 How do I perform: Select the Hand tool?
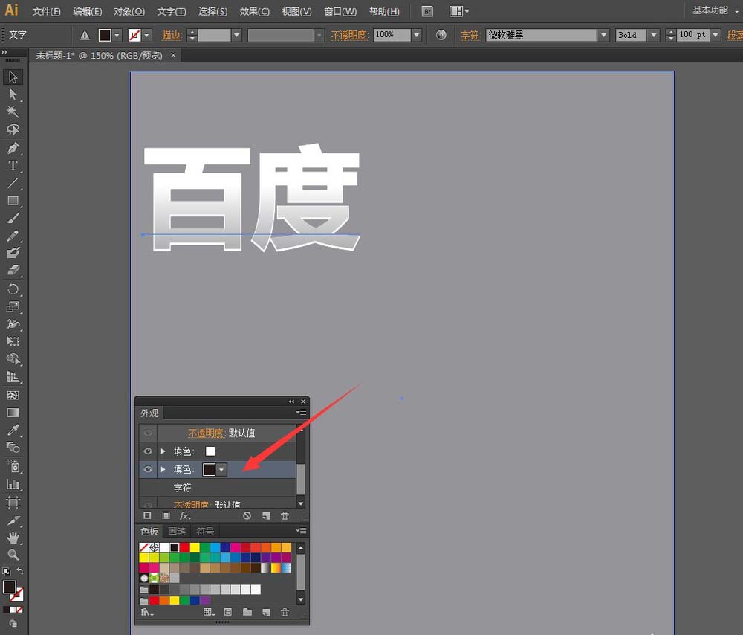tap(13, 538)
